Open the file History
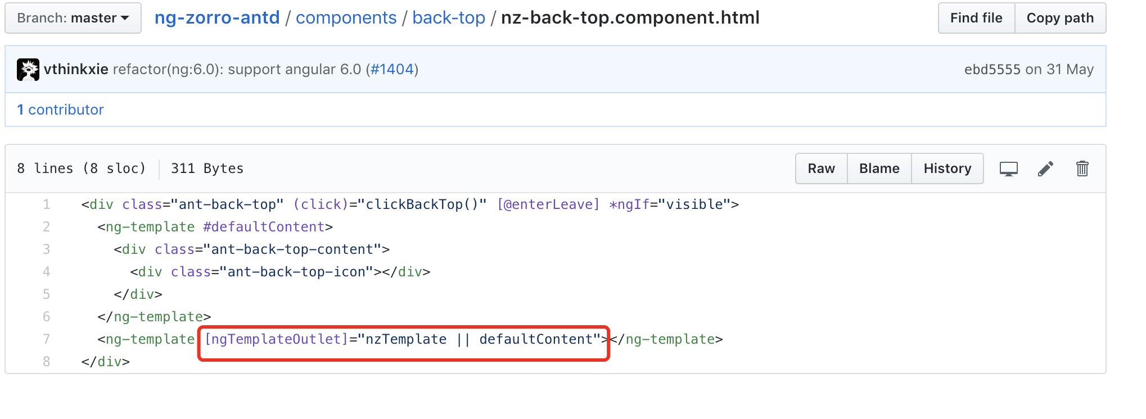Viewport: 1146px width, 419px height. coord(947,168)
